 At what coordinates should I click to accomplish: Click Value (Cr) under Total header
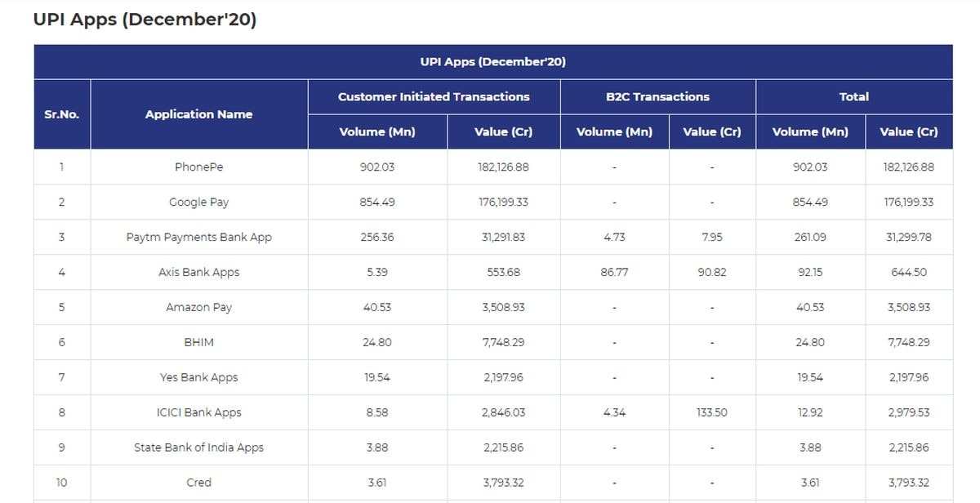pyautogui.click(x=908, y=131)
